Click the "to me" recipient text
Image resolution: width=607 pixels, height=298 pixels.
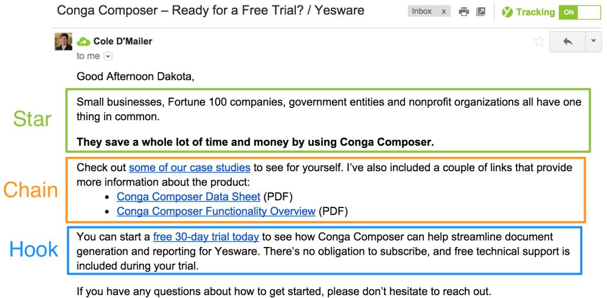click(88, 56)
